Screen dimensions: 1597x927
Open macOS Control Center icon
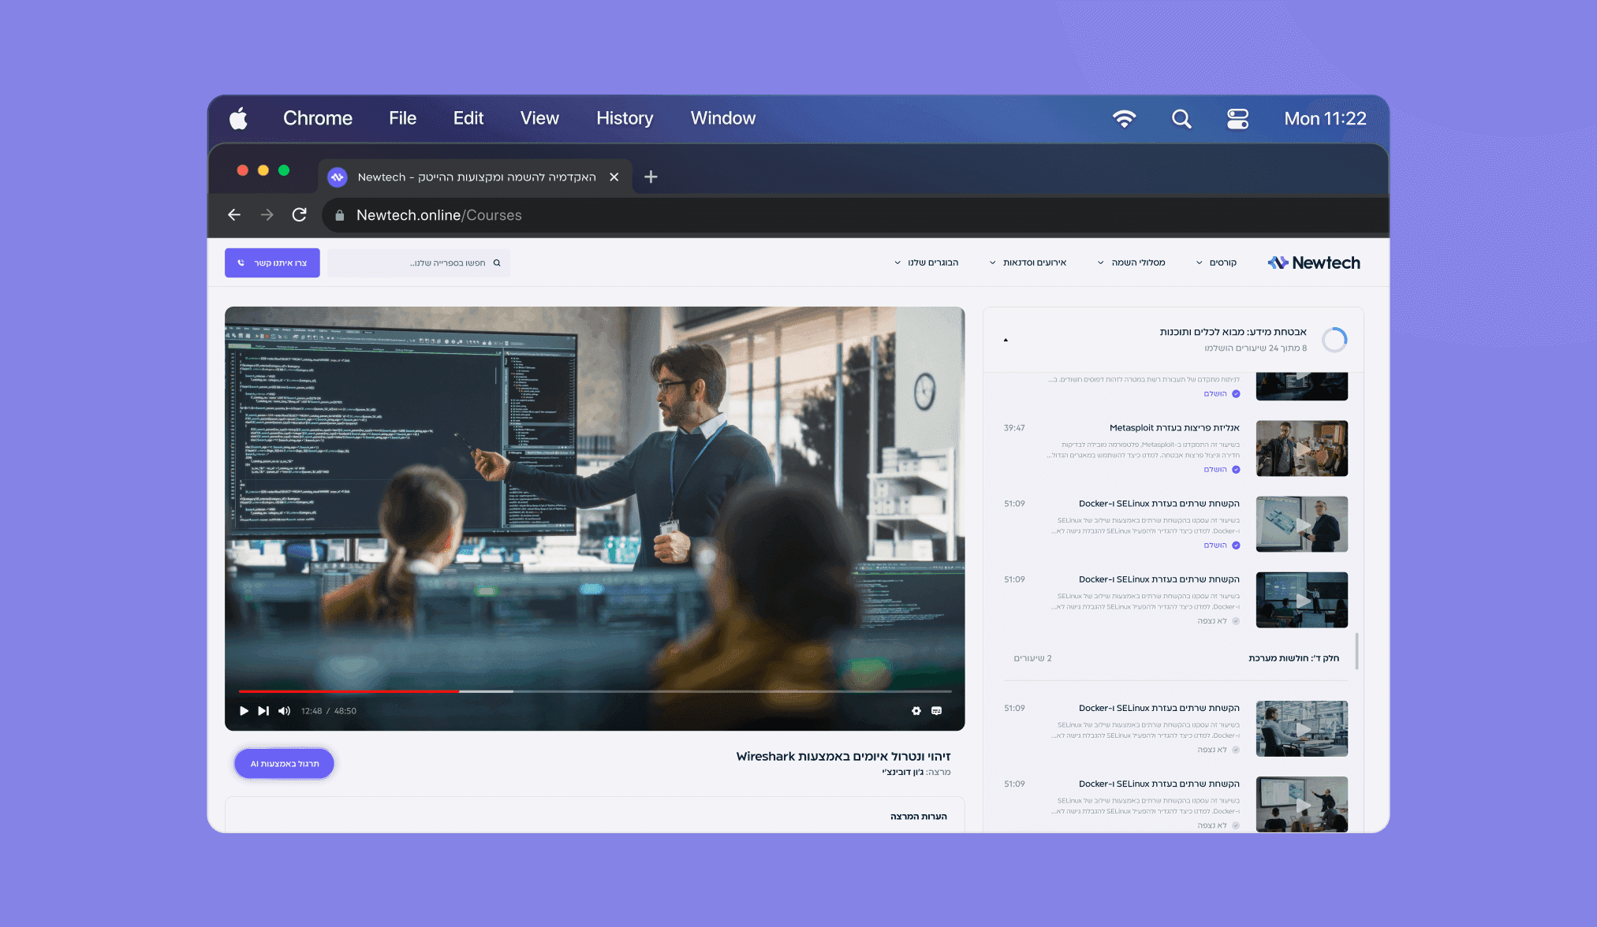(x=1237, y=119)
